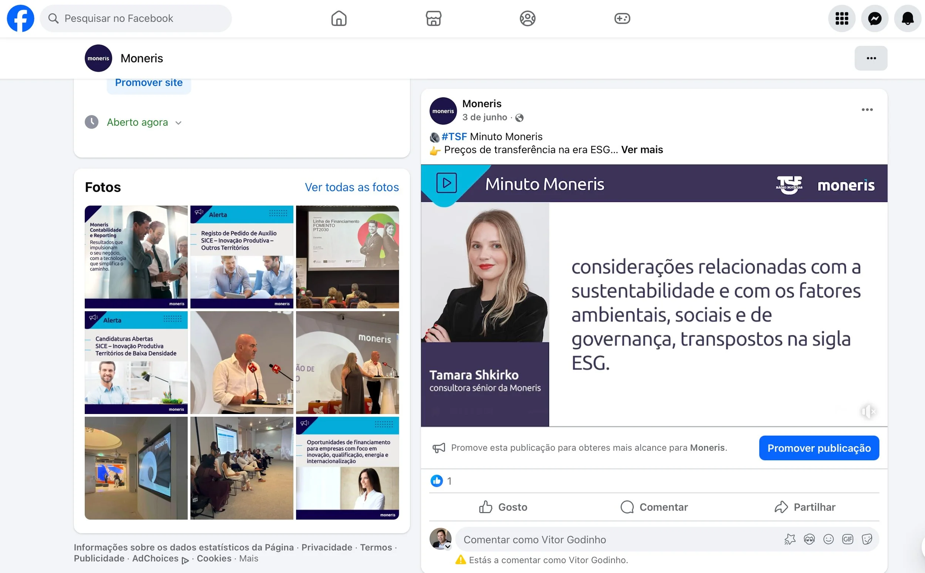
Task: Open the Groups icon in top bar
Action: point(528,18)
